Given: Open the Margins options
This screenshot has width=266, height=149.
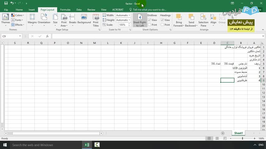Looking at the screenshot, I should (32, 20).
